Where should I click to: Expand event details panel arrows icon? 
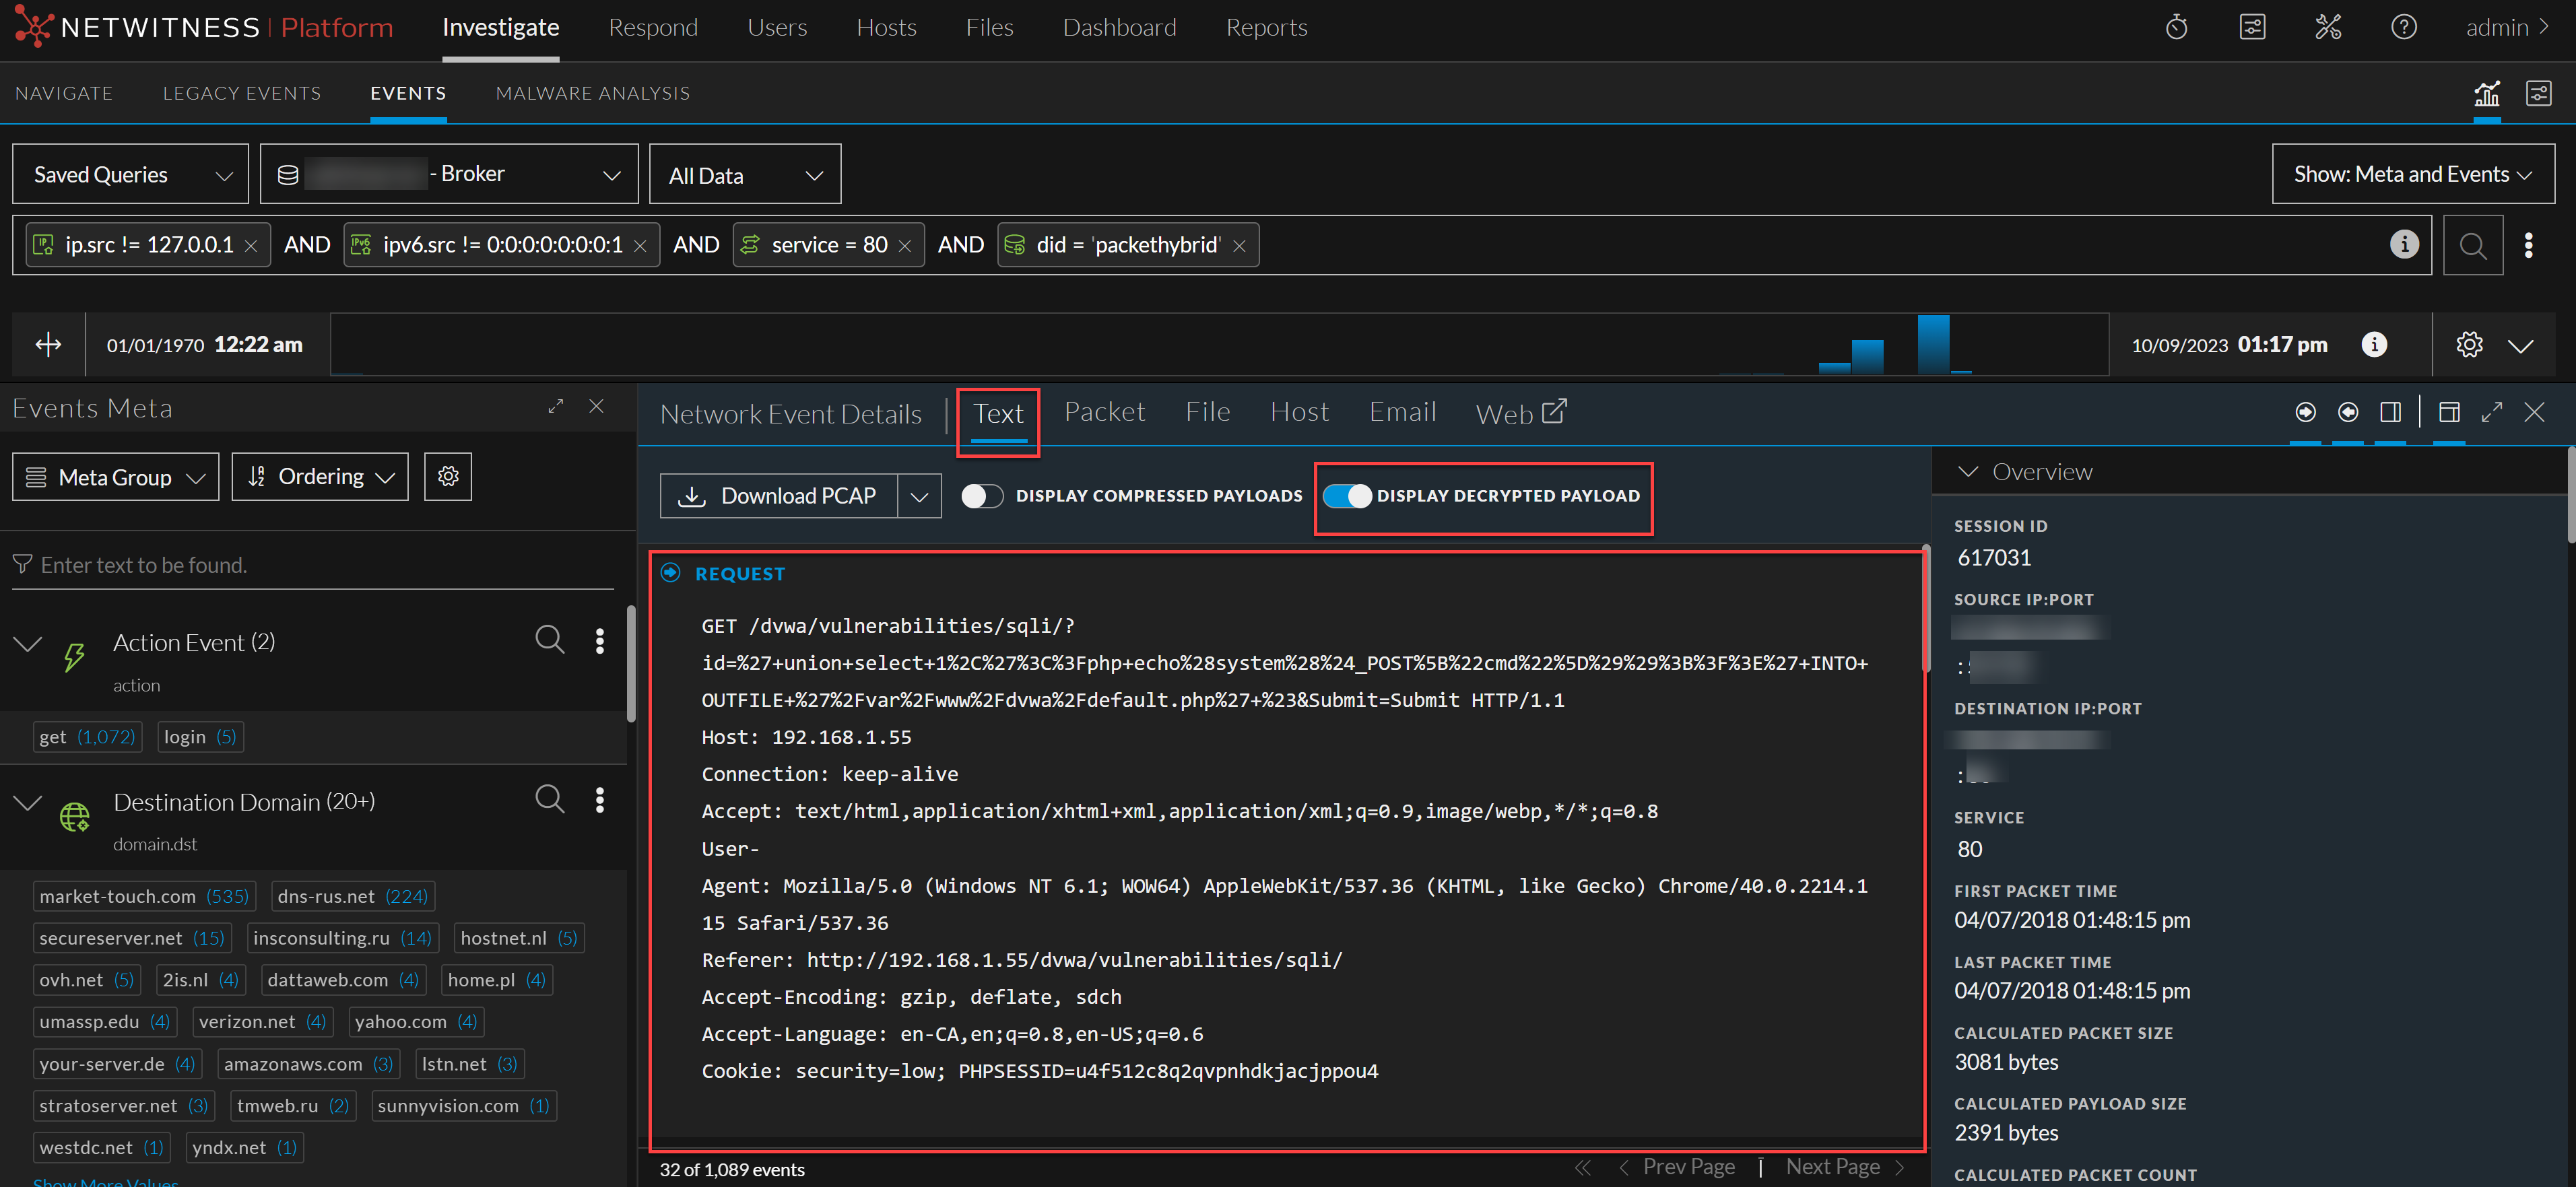2491,412
